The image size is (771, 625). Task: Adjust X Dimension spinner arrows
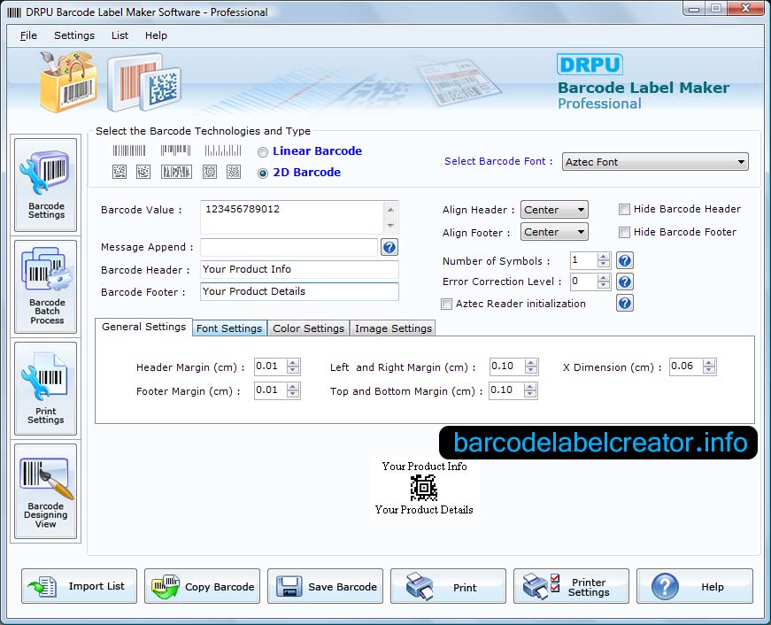pyautogui.click(x=708, y=367)
